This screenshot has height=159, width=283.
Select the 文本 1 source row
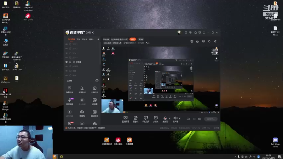pos(82,44)
